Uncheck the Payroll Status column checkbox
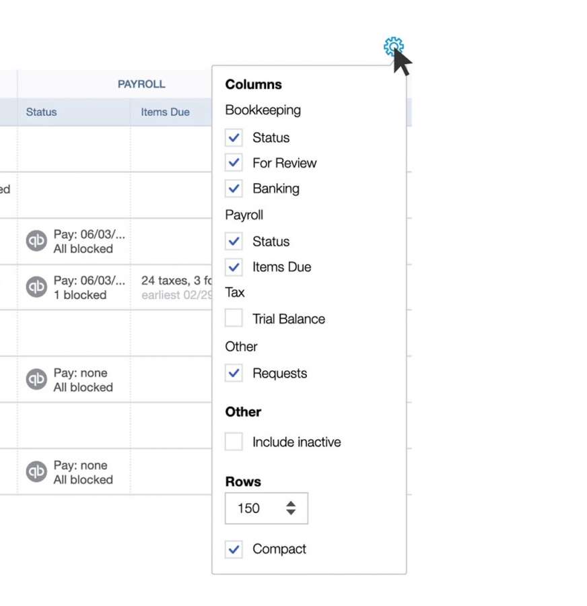The height and width of the screenshot is (606, 587). pyautogui.click(x=234, y=241)
